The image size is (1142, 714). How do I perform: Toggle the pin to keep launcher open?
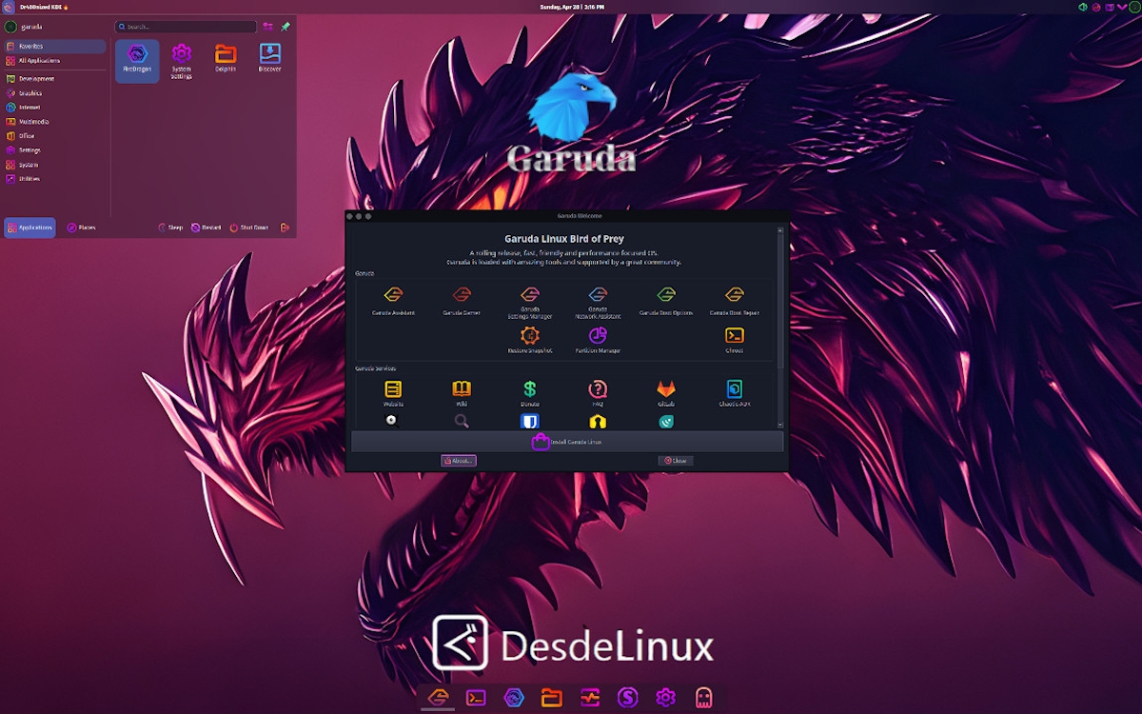pos(285,27)
